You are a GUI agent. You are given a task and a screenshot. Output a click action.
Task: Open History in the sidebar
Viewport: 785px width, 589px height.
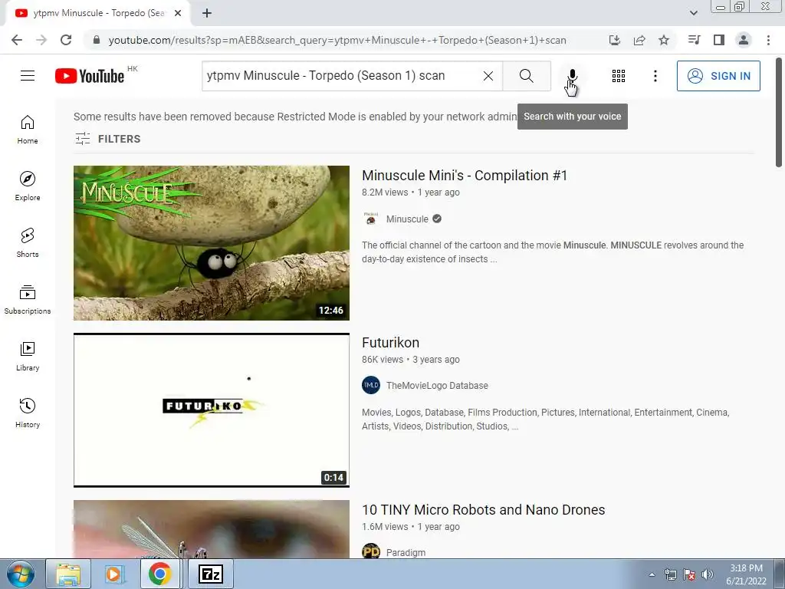tap(28, 413)
